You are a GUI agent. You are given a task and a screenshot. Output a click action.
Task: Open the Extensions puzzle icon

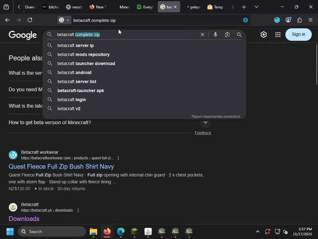[299, 20]
